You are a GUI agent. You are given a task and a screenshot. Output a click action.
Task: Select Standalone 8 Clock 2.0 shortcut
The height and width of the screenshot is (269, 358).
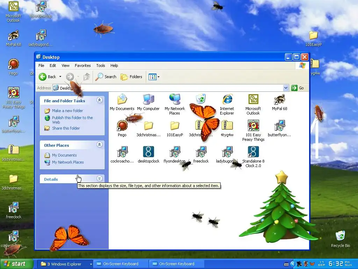pyautogui.click(x=253, y=157)
